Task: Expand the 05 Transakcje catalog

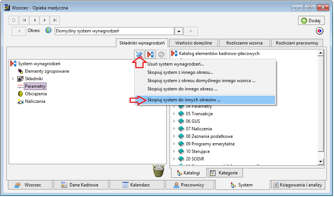Action: [174, 114]
